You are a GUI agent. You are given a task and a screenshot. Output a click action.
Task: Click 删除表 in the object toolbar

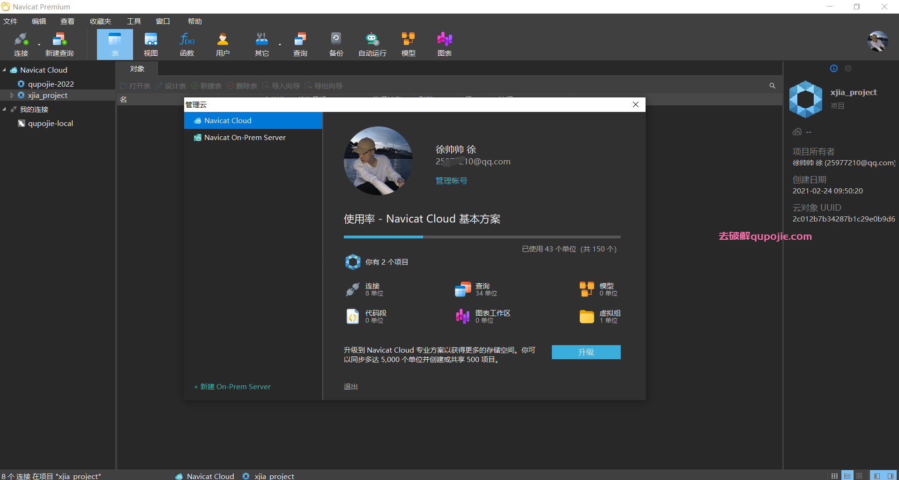[x=242, y=86]
